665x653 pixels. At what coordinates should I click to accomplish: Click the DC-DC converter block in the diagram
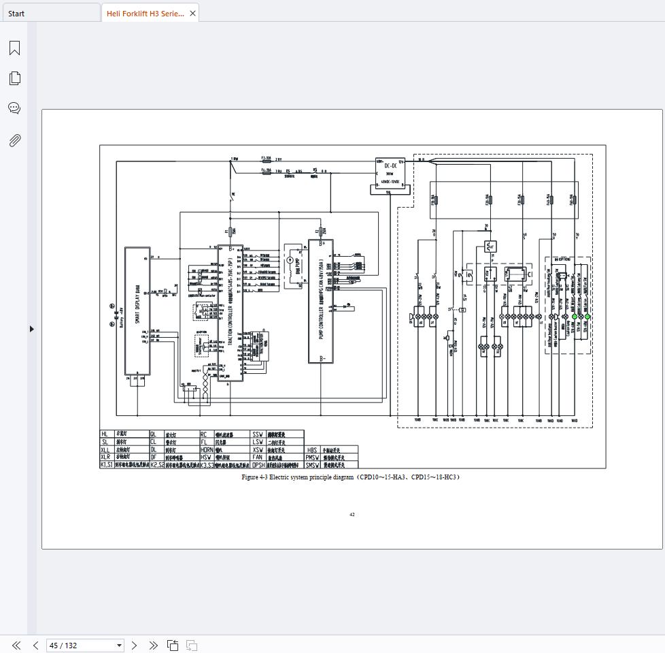click(x=390, y=173)
